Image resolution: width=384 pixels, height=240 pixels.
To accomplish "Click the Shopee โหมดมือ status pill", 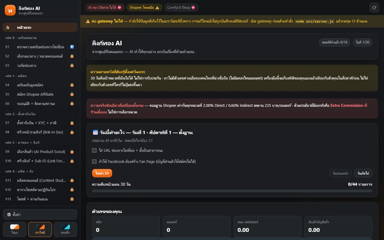I will (144, 7).
